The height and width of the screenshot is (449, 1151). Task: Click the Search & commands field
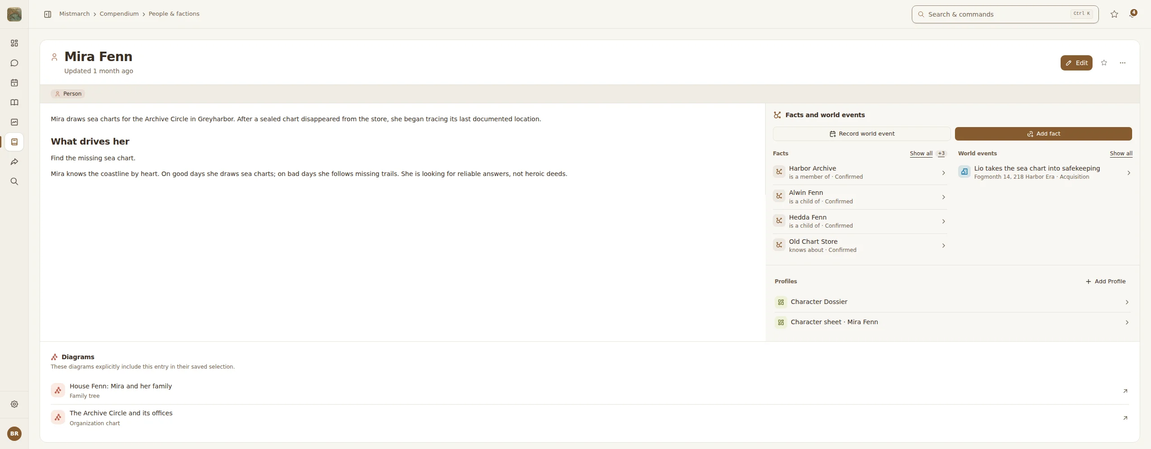click(x=1005, y=14)
